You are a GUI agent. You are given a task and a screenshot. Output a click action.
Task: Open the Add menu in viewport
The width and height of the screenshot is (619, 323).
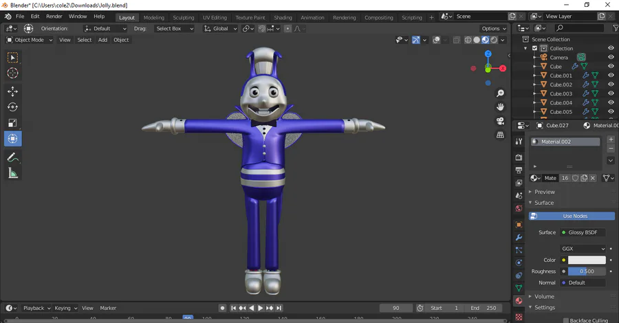pos(102,40)
